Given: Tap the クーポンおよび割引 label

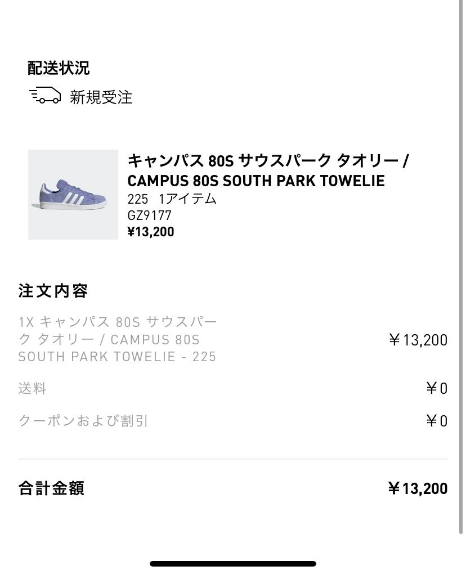Looking at the screenshot, I should (x=83, y=421).
